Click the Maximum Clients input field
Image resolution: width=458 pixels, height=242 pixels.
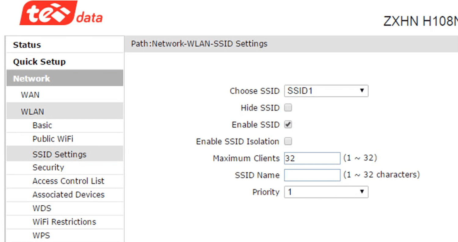click(312, 158)
